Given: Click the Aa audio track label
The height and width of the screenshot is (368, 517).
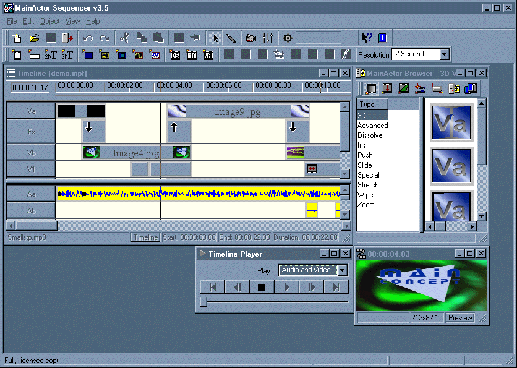Looking at the screenshot, I should (x=31, y=194).
